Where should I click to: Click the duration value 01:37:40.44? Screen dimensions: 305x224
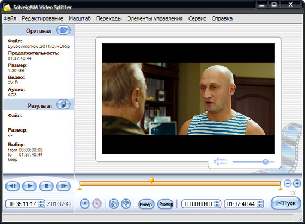[20, 58]
